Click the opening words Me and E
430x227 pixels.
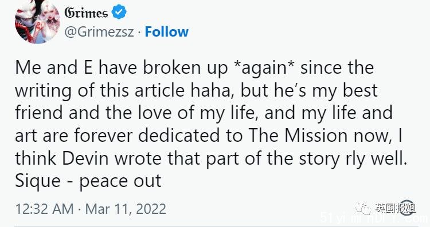click(53, 67)
